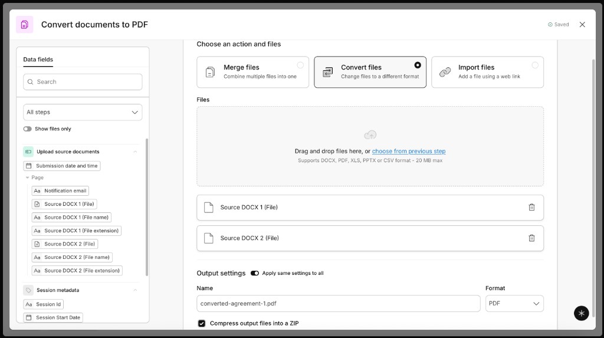Click the Import files chain link icon

445,72
